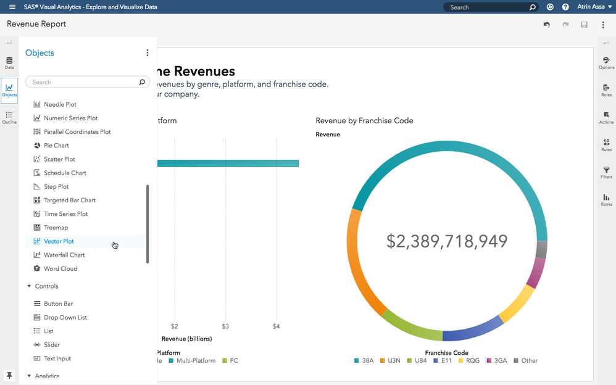Collapse the Analytics section
The image size is (616, 385).
click(x=29, y=376)
